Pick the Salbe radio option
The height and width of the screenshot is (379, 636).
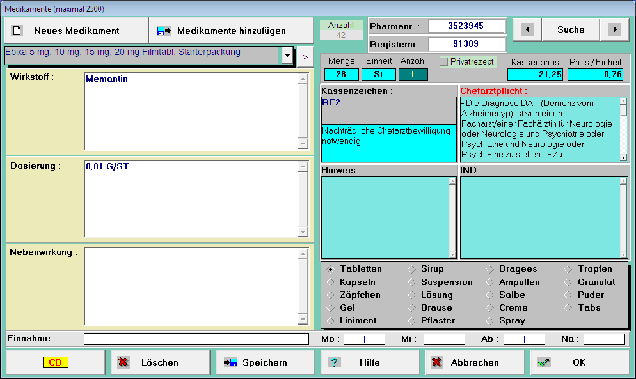point(490,295)
